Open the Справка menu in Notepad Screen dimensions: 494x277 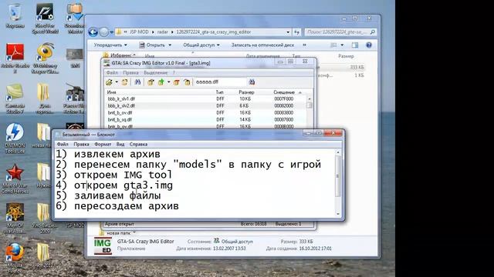coord(138,144)
